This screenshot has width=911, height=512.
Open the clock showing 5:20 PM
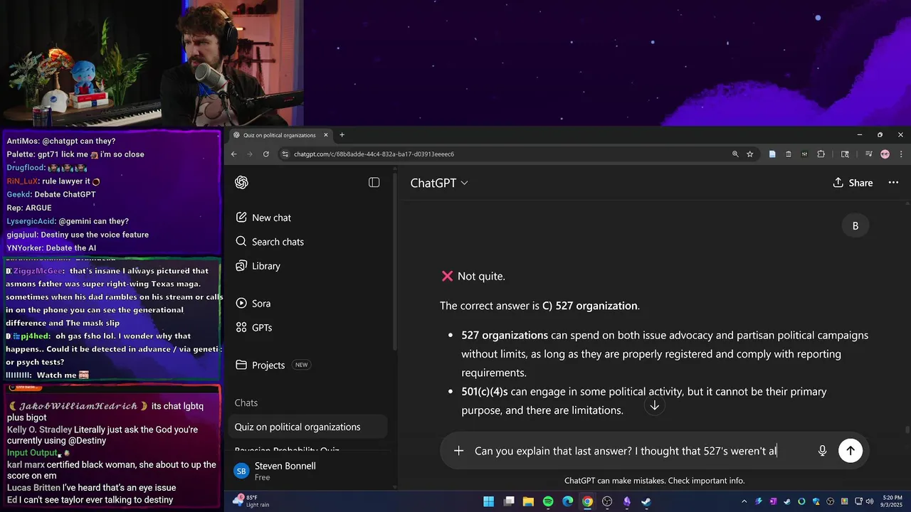(x=892, y=501)
